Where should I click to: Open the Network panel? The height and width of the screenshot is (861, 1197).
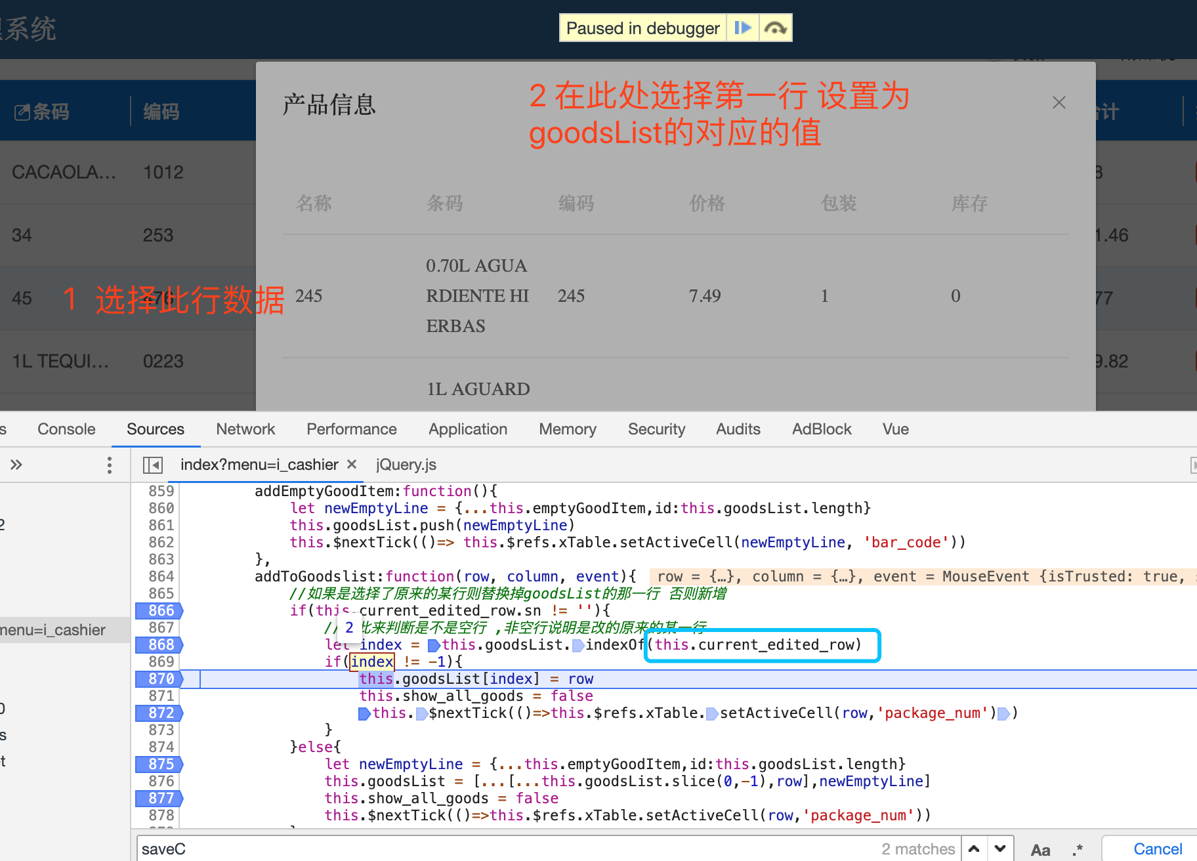(245, 429)
